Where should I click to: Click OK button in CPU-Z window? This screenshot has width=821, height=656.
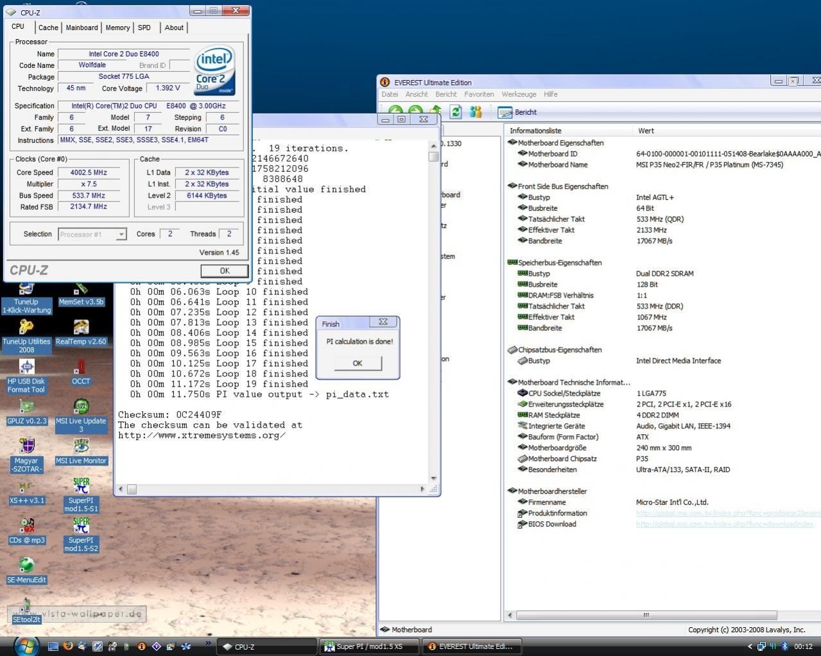pyautogui.click(x=224, y=271)
